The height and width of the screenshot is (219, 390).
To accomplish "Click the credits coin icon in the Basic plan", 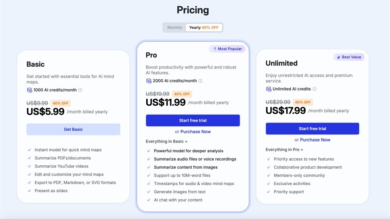I will [29, 90].
